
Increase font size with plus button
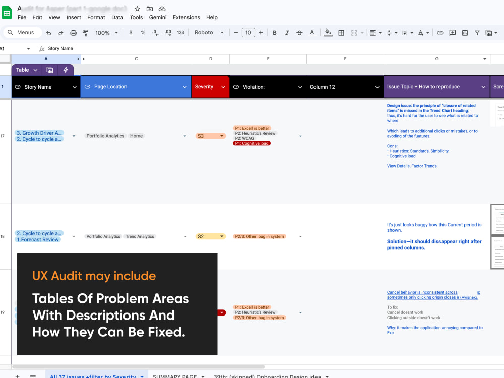pyautogui.click(x=261, y=32)
